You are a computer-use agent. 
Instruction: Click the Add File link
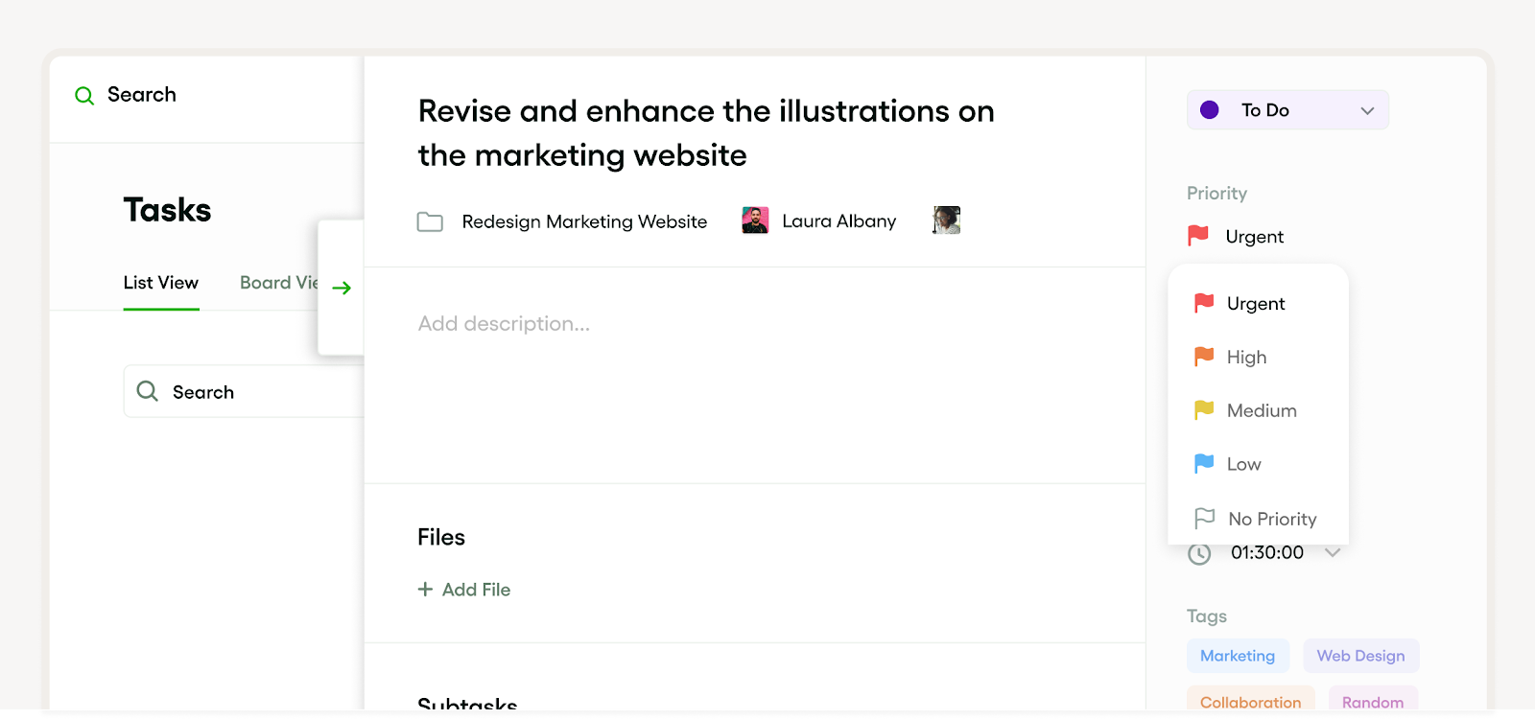point(464,590)
